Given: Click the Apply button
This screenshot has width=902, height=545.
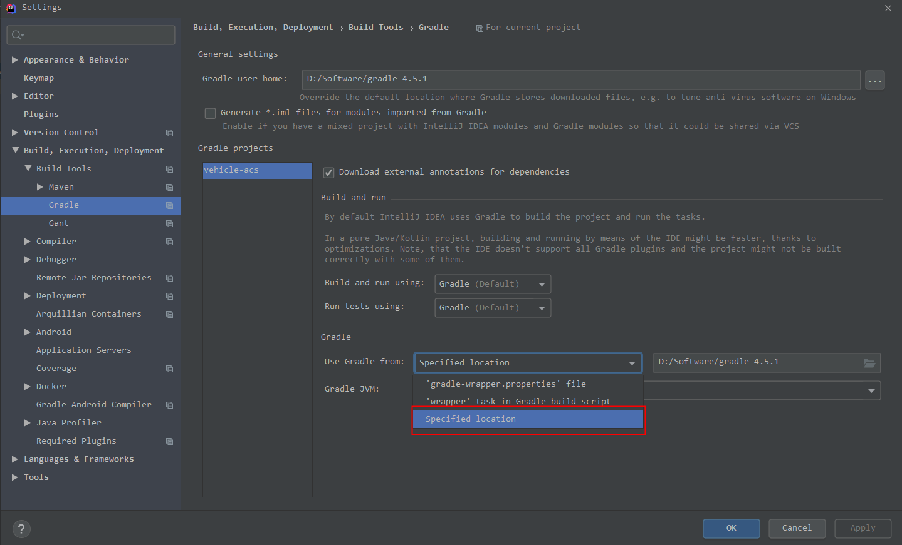Looking at the screenshot, I should click(863, 529).
